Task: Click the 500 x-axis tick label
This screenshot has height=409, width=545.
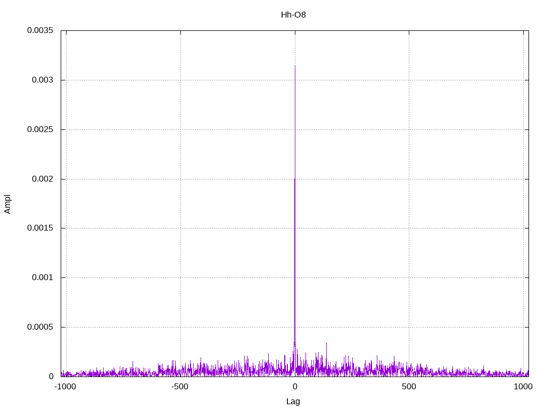Action: [x=409, y=387]
